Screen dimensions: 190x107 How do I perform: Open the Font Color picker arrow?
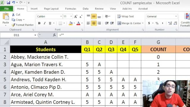[82, 23]
